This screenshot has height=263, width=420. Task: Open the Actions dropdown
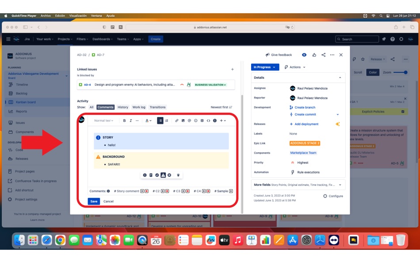coord(294,67)
